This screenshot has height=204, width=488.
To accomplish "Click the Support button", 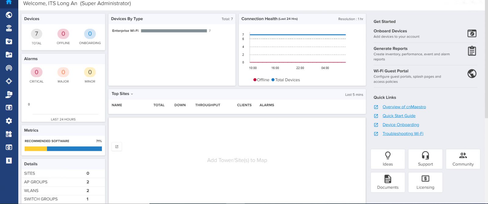I will pyautogui.click(x=425, y=159).
